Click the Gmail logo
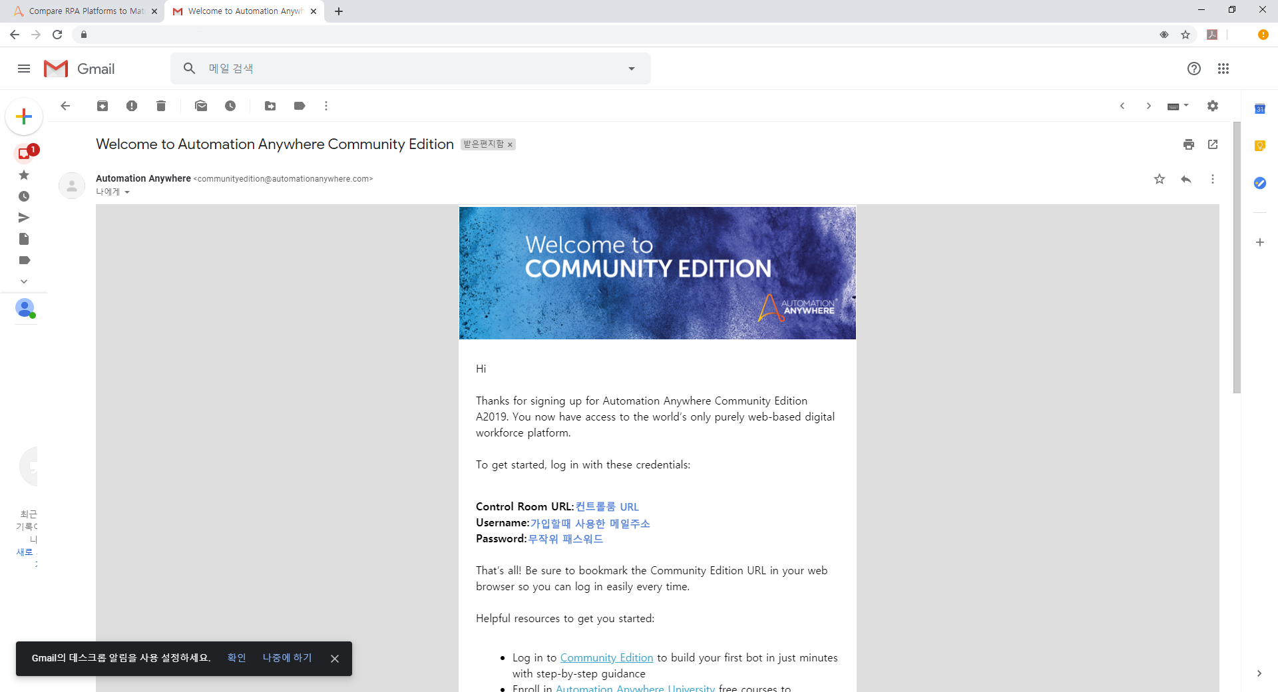This screenshot has height=692, width=1278. [79, 69]
